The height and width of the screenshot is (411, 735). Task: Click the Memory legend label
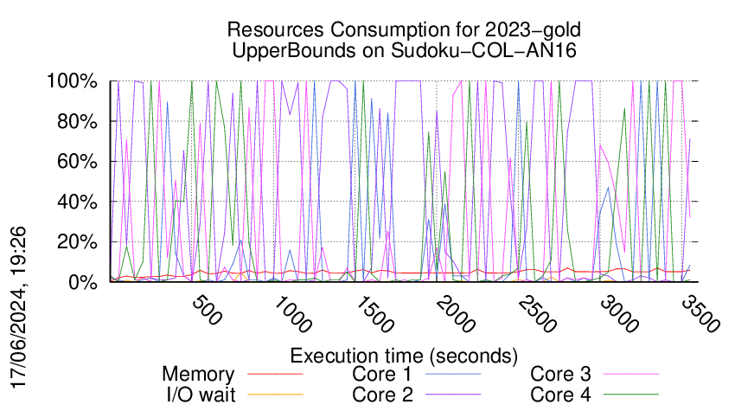coord(198,375)
